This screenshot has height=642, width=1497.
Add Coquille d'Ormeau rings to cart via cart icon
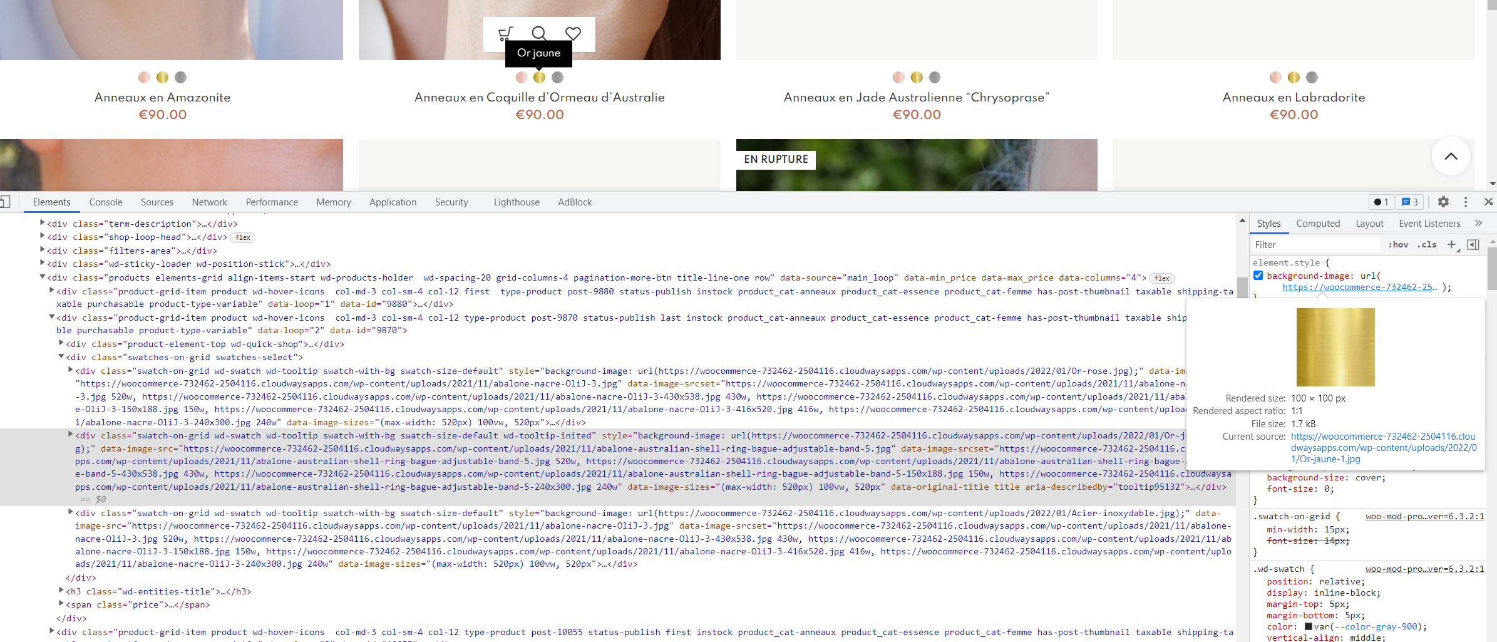(505, 33)
